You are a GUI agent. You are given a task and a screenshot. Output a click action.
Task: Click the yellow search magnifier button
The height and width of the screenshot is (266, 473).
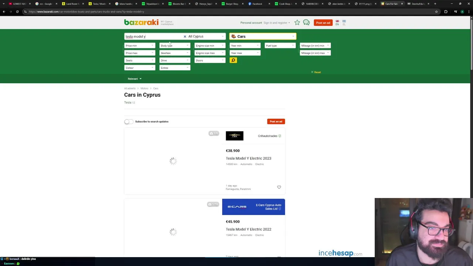[x=233, y=60]
